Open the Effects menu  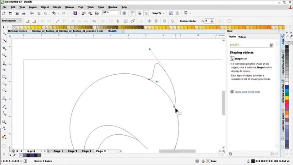[x=57, y=7]
